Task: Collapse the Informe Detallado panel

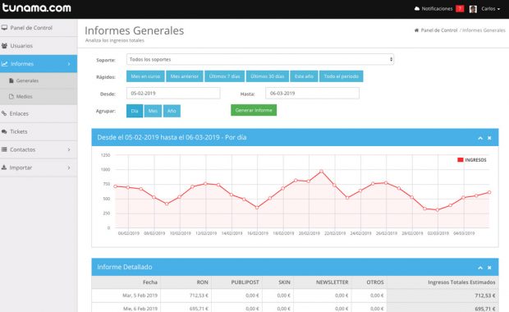Action: pos(480,268)
